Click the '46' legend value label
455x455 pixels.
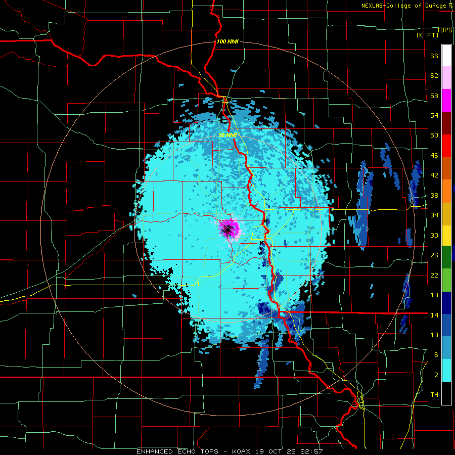point(434,156)
